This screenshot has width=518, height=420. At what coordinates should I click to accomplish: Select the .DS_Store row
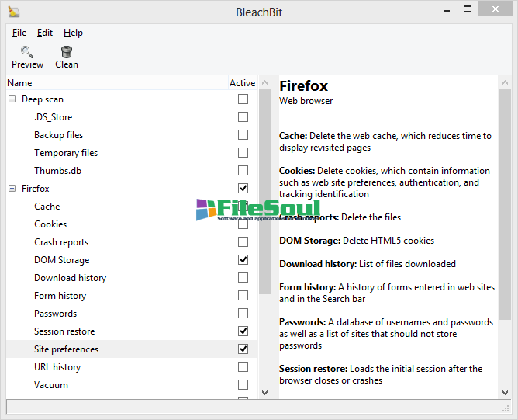[x=132, y=116]
